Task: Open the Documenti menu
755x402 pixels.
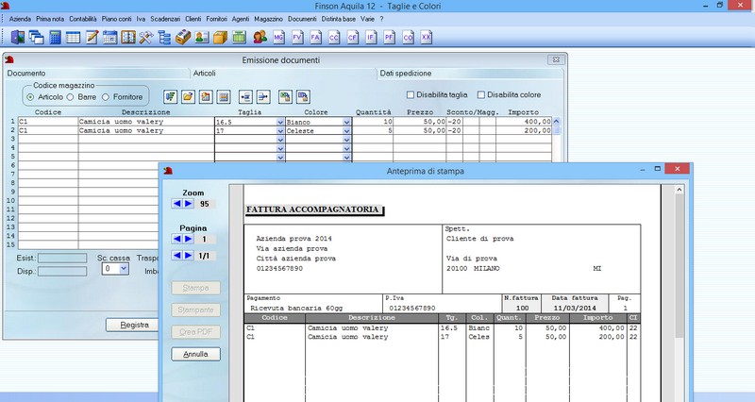Action: [302, 19]
